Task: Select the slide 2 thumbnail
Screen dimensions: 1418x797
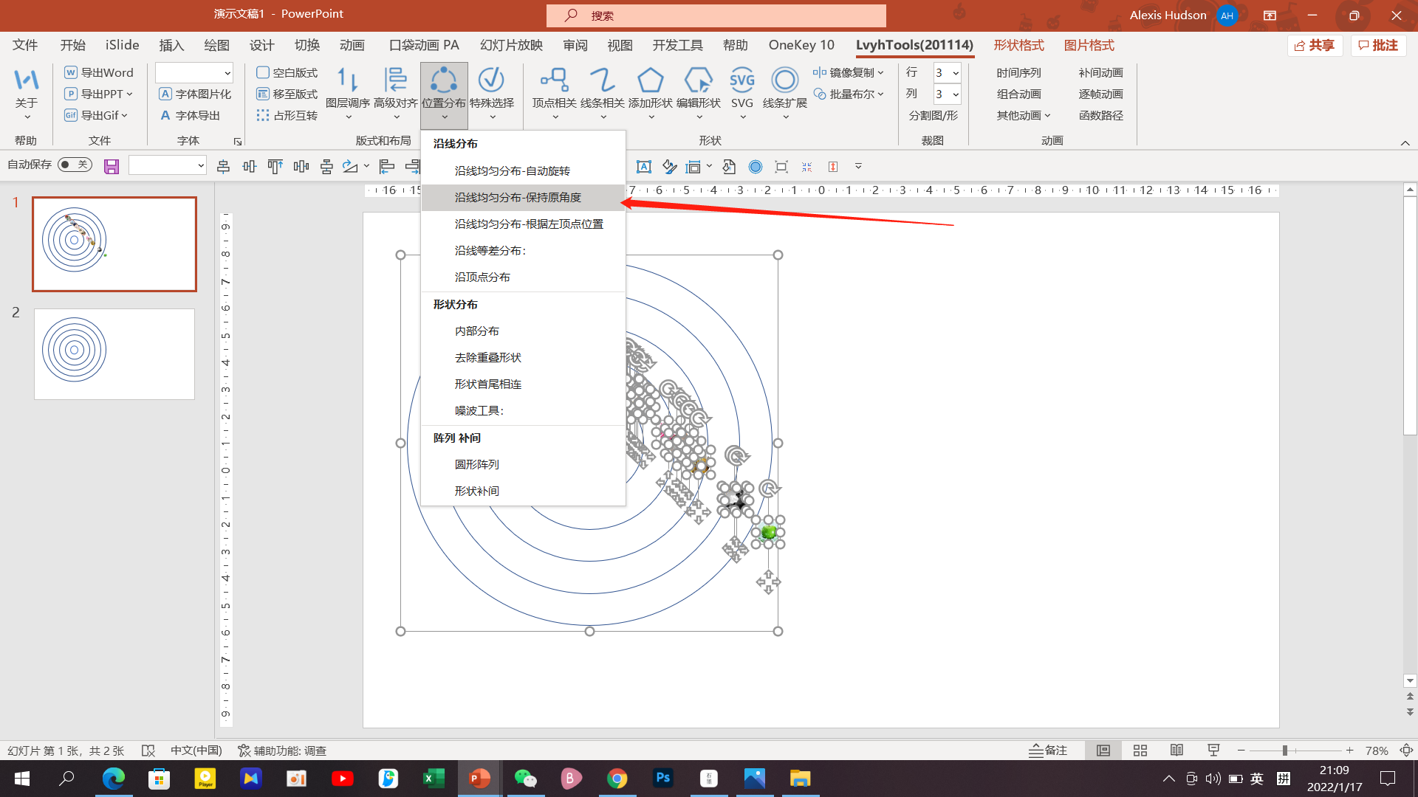Action: 114,354
